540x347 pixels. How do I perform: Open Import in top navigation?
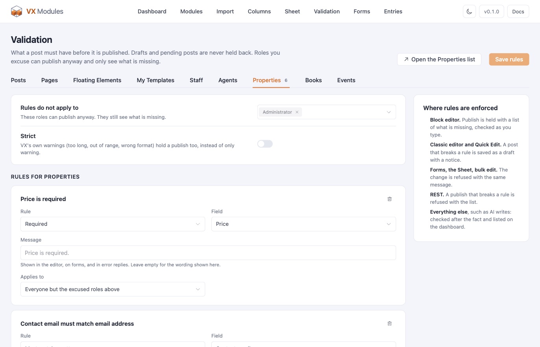(225, 11)
